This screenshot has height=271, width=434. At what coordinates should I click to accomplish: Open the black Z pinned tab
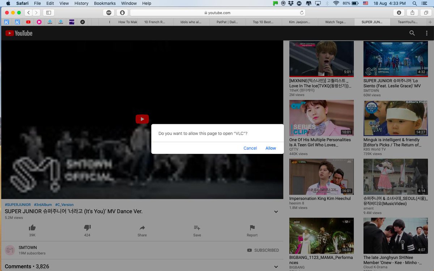click(x=82, y=22)
